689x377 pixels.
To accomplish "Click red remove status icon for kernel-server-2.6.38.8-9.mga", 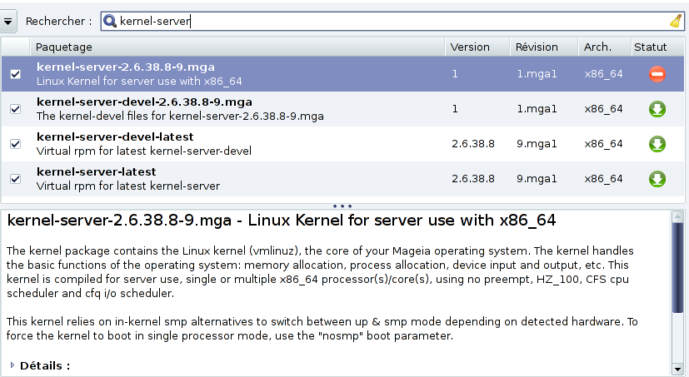I will pos(657,74).
